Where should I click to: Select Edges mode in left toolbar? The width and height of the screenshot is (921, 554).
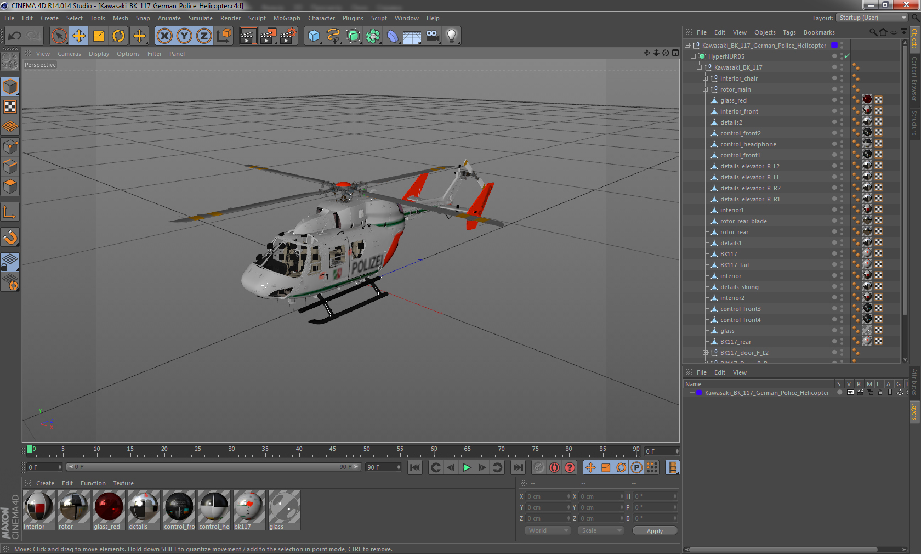(10, 166)
